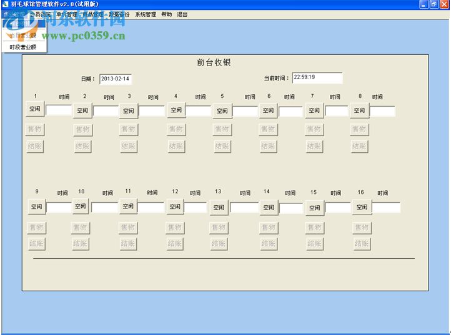Viewport: 451px width, 335px height.
Task: Minimize the 羽毛球馆管理软件 window
Action: pos(424,4)
